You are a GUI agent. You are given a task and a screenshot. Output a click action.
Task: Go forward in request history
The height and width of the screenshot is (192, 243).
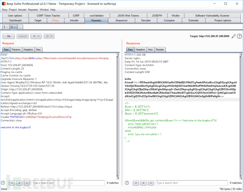(x=47, y=36)
